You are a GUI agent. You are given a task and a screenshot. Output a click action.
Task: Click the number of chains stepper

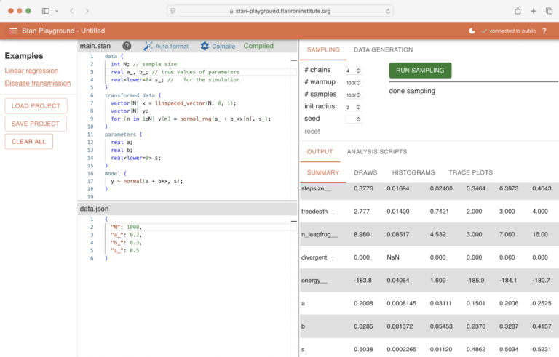pyautogui.click(x=357, y=71)
